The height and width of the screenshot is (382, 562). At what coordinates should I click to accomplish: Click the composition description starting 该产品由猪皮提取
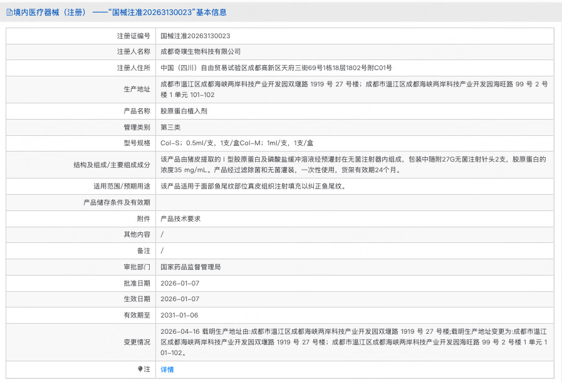click(353, 165)
